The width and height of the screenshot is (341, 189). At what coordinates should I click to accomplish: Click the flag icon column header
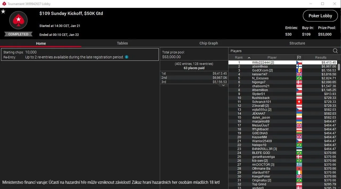pyautogui.click(x=299, y=58)
